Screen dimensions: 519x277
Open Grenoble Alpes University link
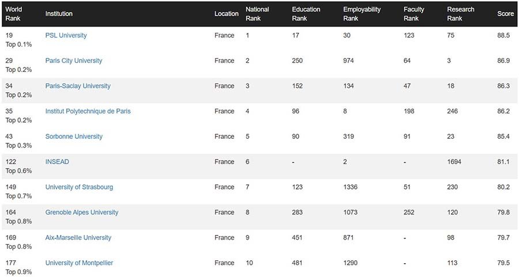[x=81, y=213]
